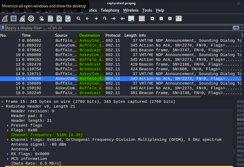Open a capture file from the toolbar
244x167 pixels.
pyautogui.click(x=41, y=18)
